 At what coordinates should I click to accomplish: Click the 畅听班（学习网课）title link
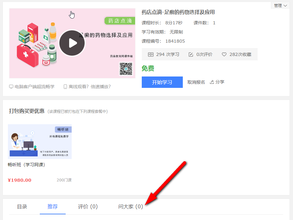click(27, 165)
